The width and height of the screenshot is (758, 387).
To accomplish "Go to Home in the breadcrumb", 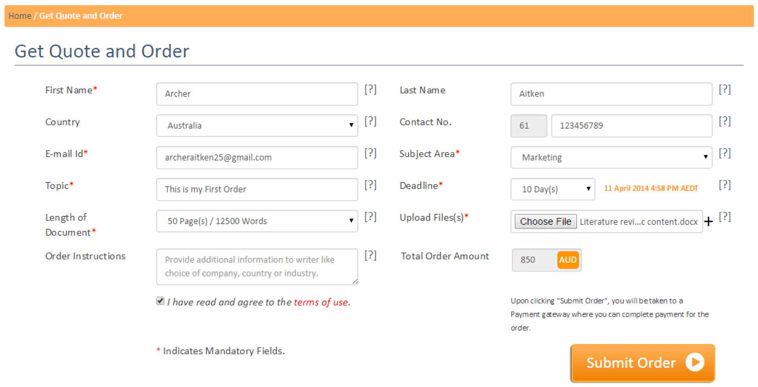I will pos(20,16).
